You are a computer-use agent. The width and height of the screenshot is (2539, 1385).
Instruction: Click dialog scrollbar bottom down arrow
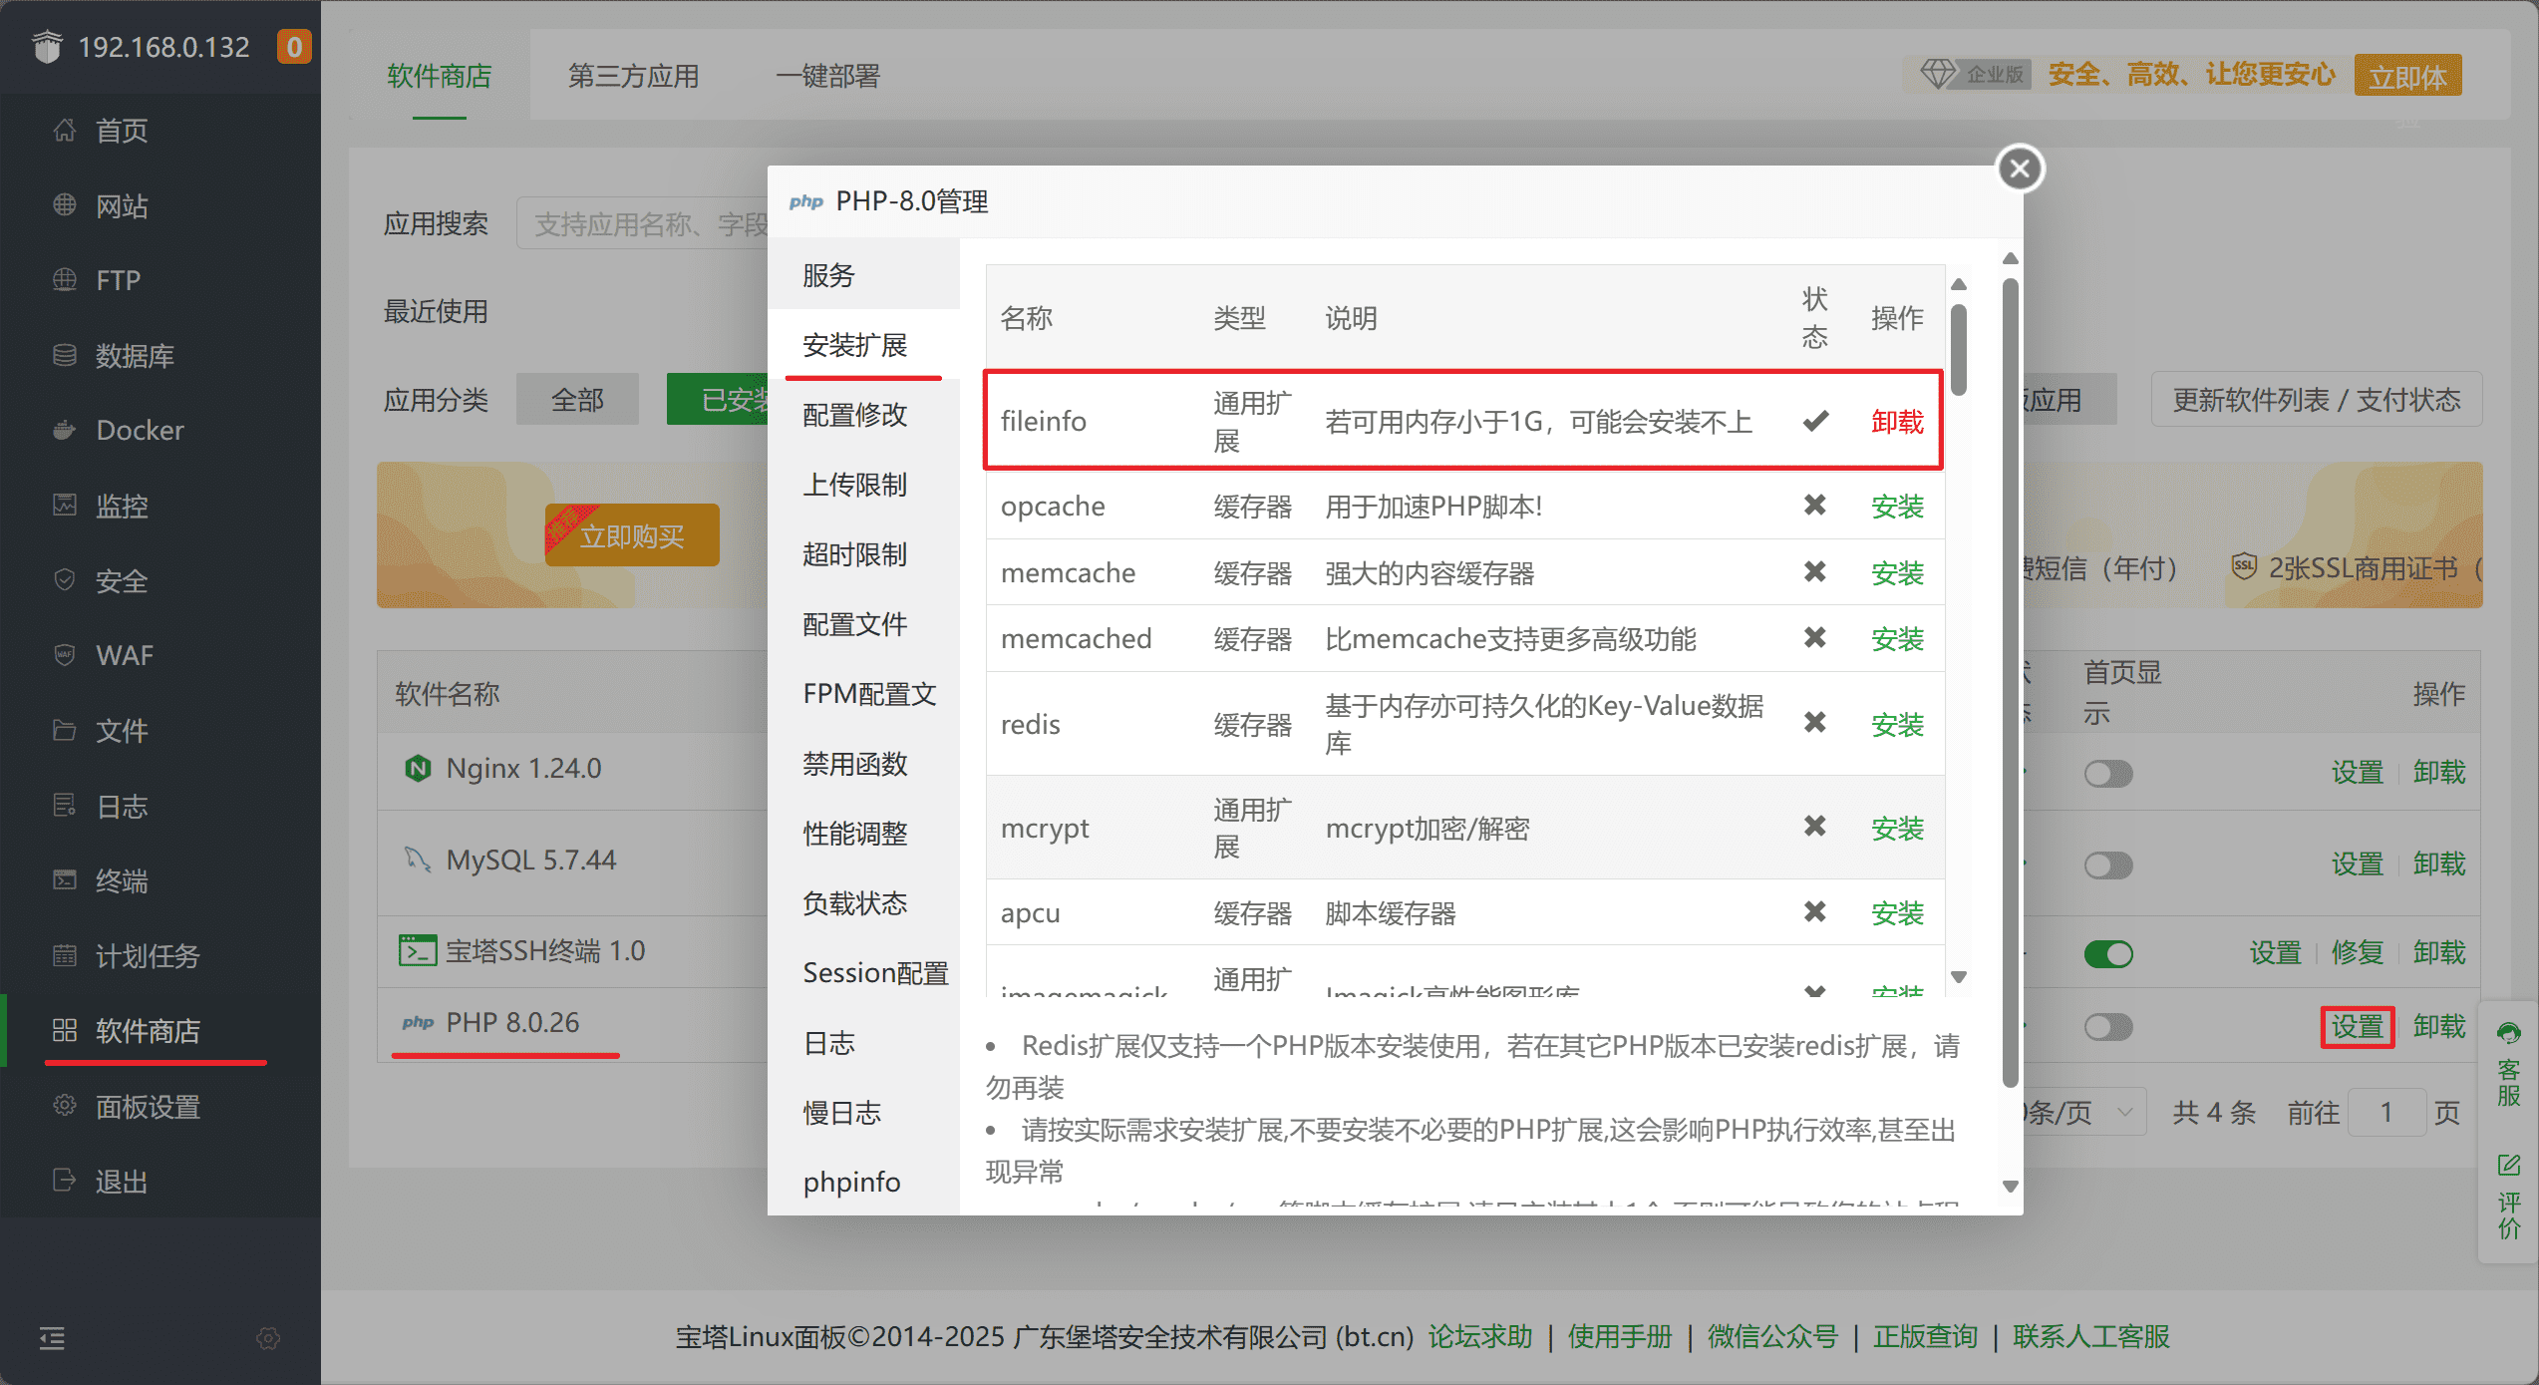[2011, 1187]
